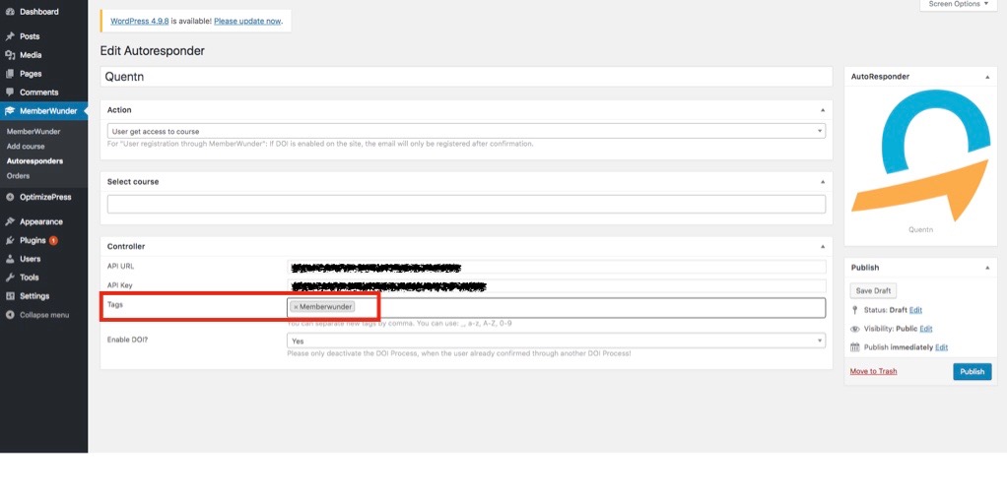Remove the Memberwunder tag with x
The image size is (1007, 494).
[295, 307]
